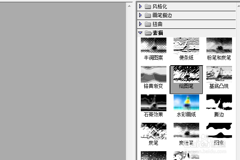The width and height of the screenshot is (240, 160).
Task: Expand the 风格化 filter folder
Action: point(140,6)
